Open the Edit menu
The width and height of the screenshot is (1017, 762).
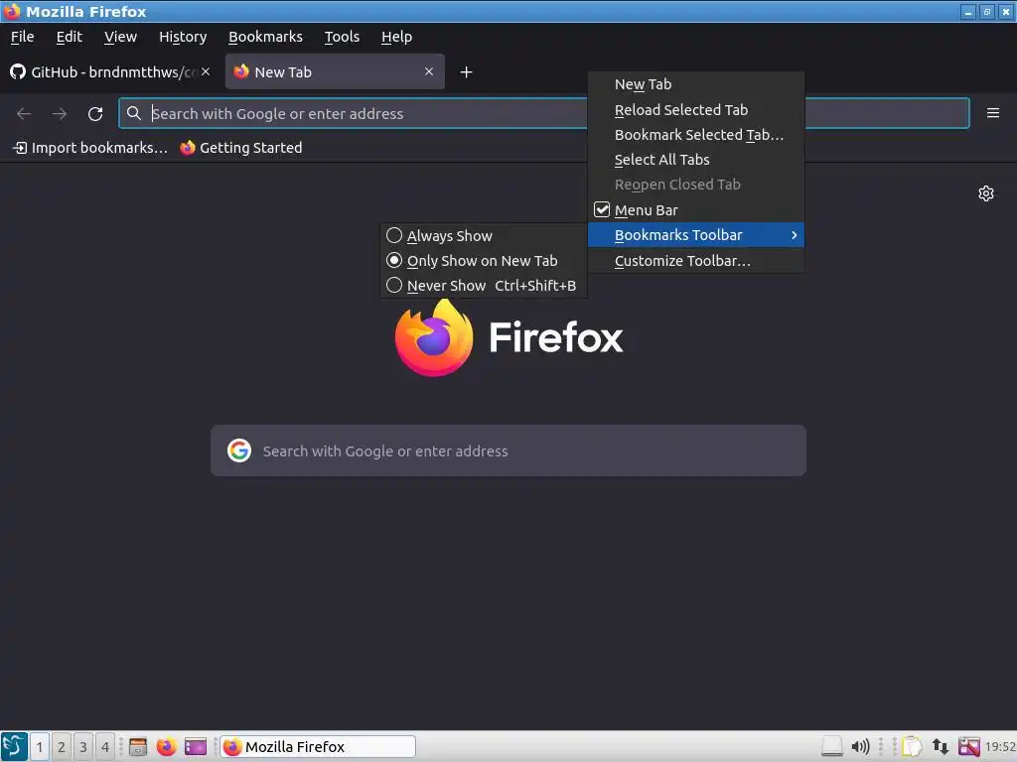pos(69,37)
